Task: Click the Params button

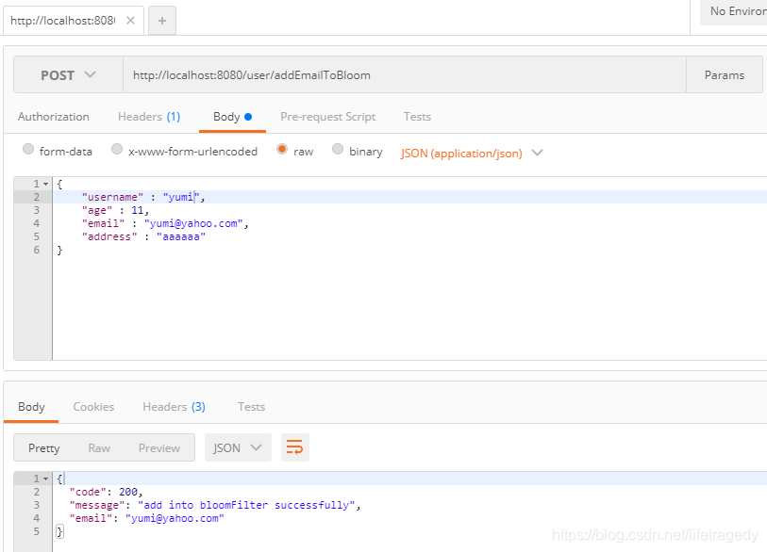Action: click(x=725, y=74)
